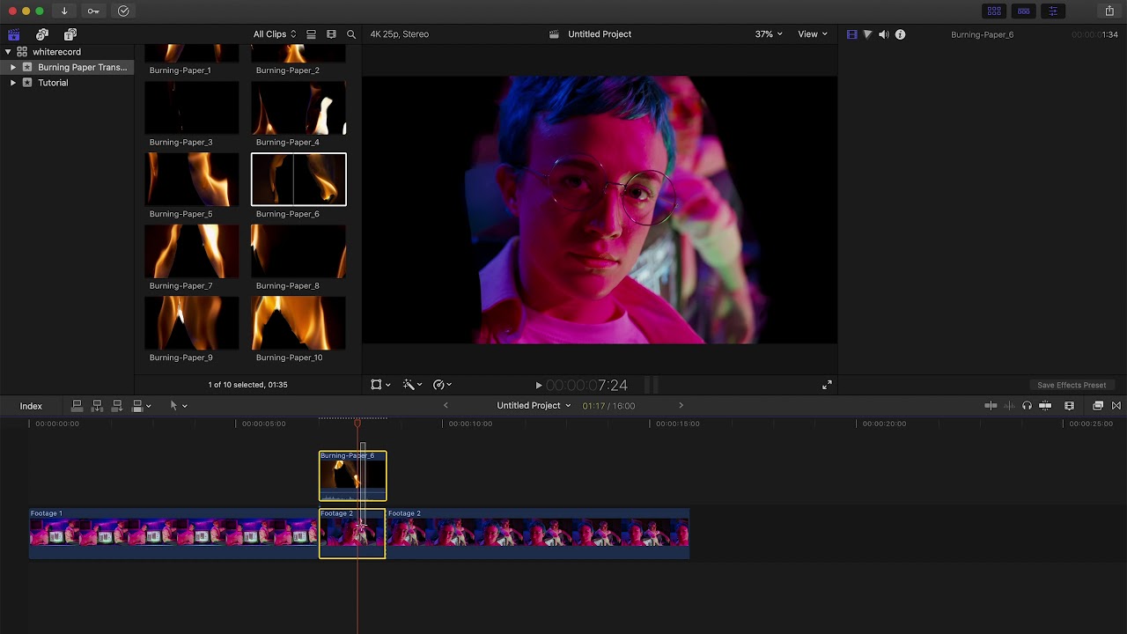1127x634 pixels.
Task: Collapse the whiterecord library triangle
Action: pos(8,52)
